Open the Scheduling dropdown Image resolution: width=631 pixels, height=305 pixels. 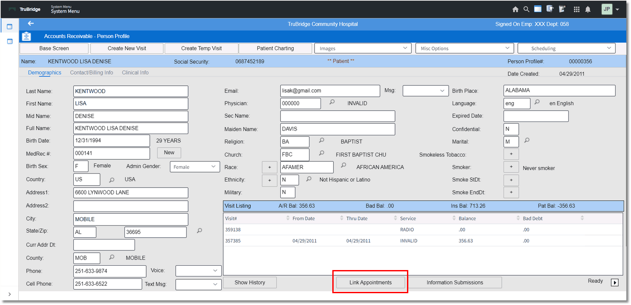coord(566,48)
